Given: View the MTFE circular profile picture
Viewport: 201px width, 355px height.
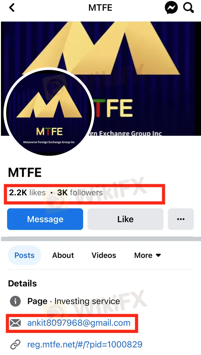Looking at the screenshot, I should point(49,113).
